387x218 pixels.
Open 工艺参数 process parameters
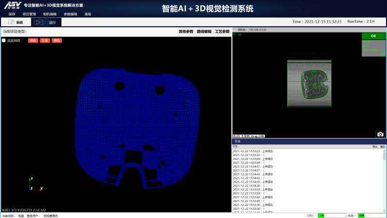click(223, 31)
